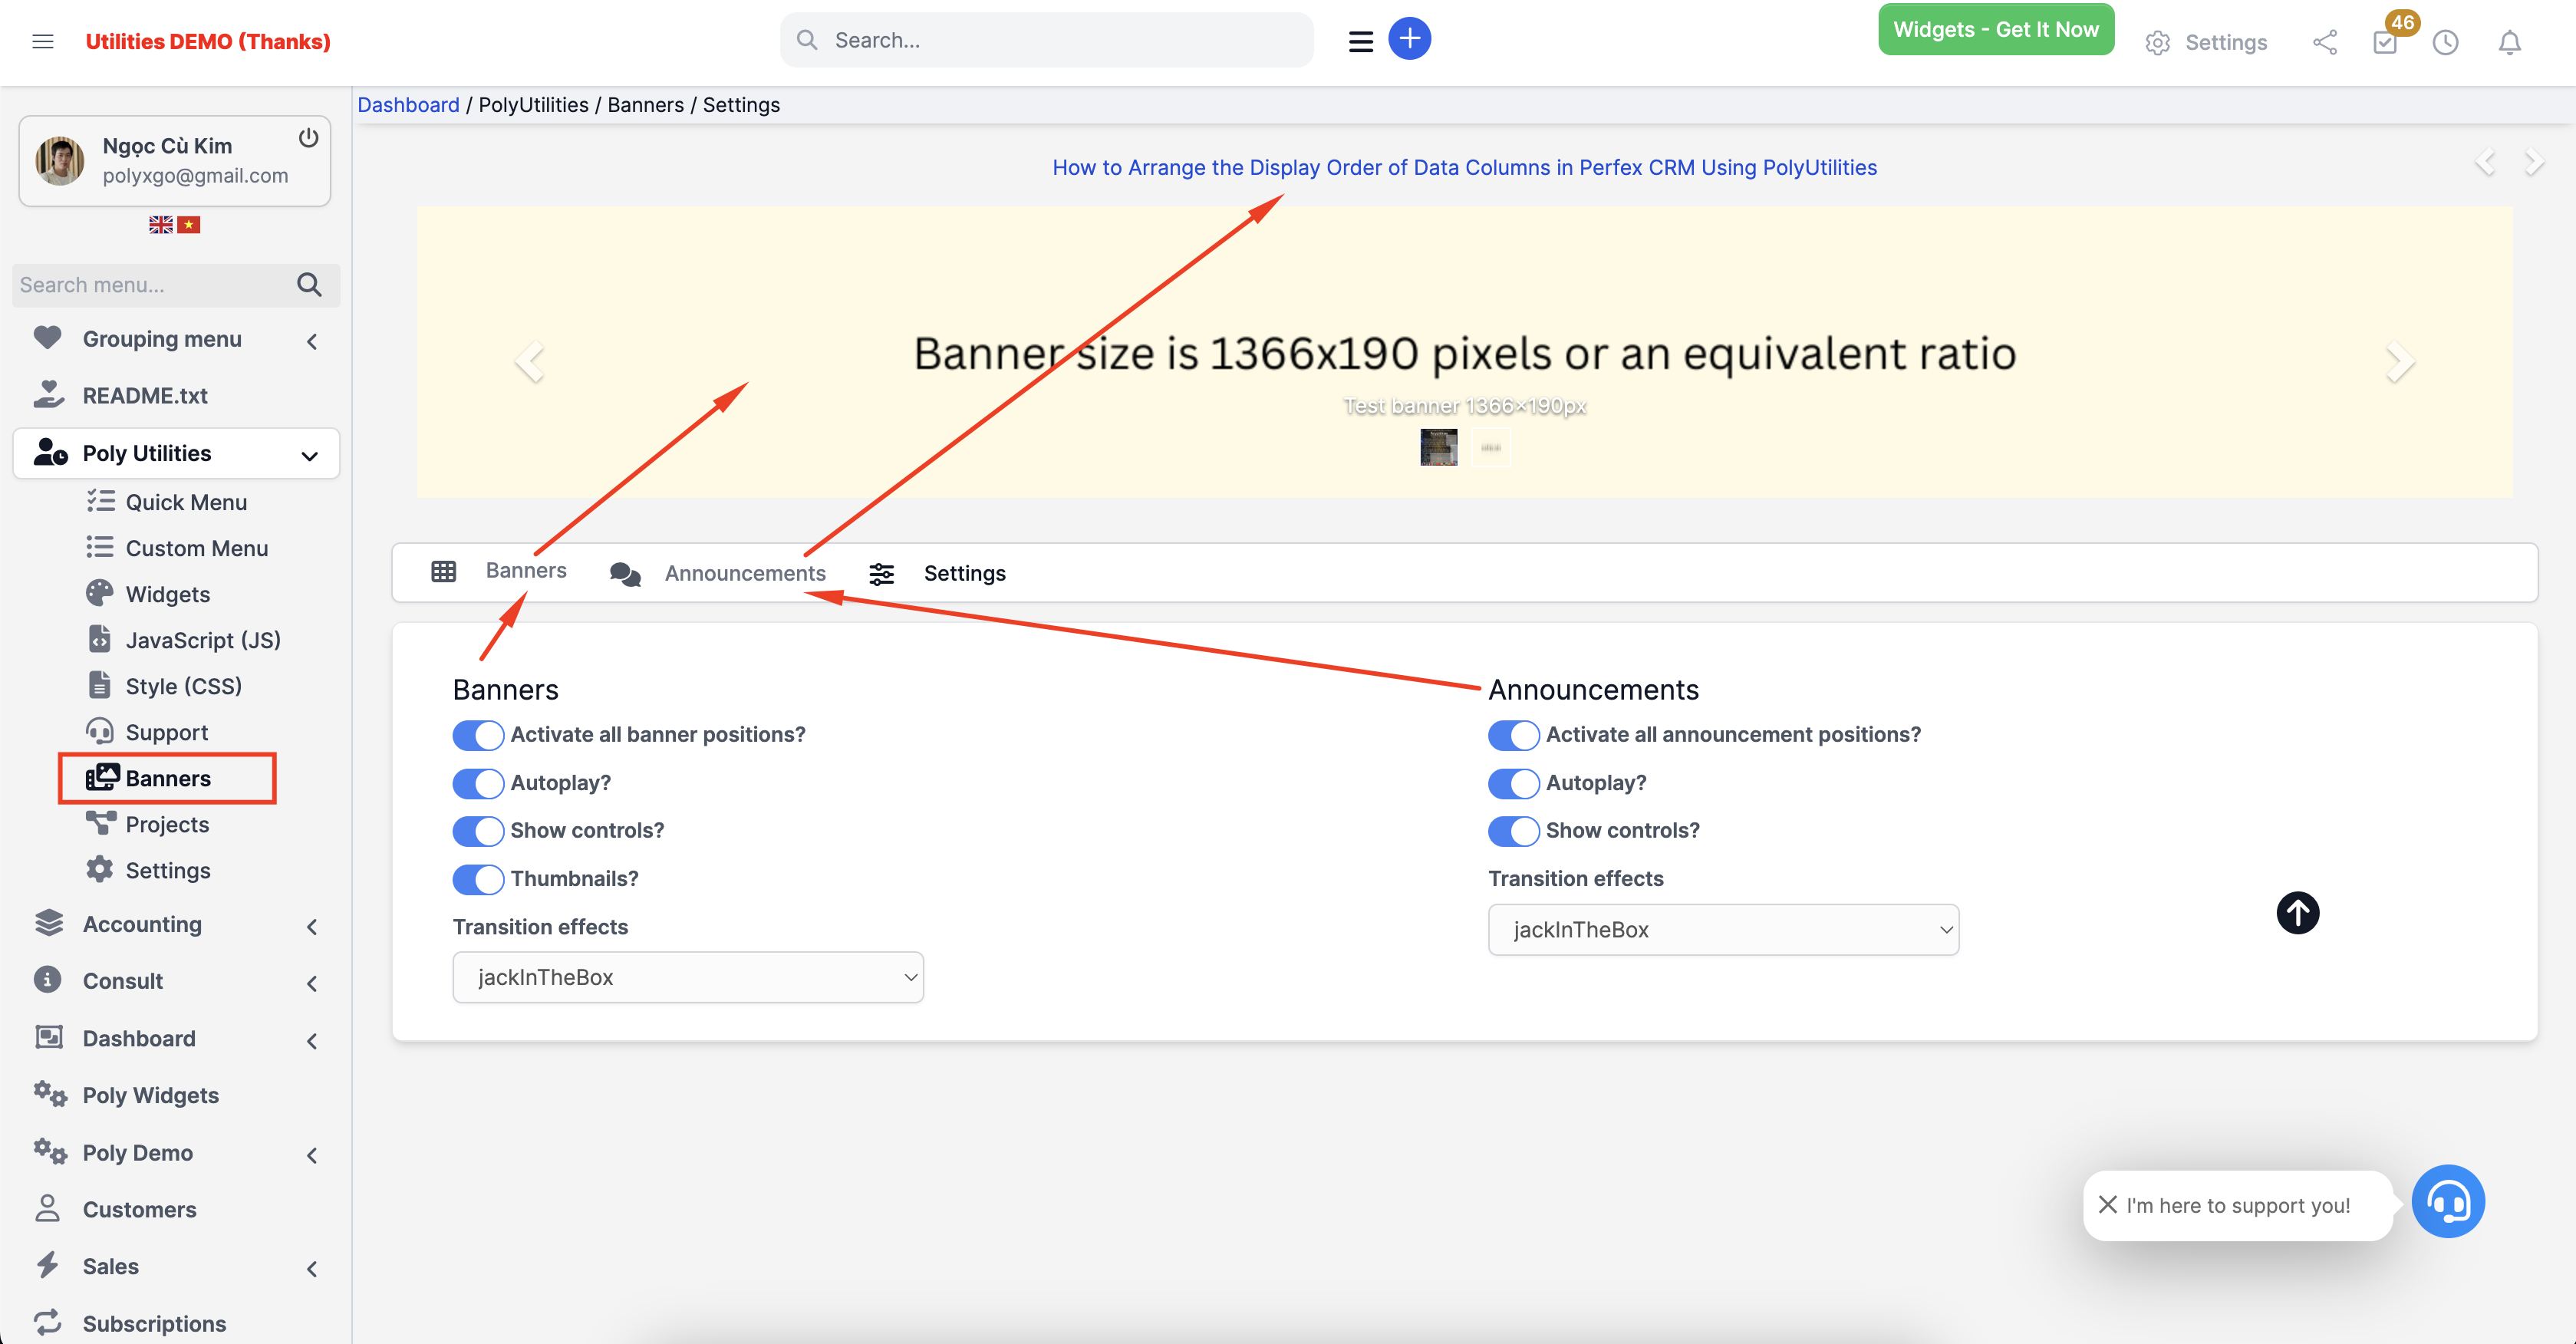Open Style (CSS) from the sidebar
This screenshot has width=2576, height=1344.
[183, 685]
